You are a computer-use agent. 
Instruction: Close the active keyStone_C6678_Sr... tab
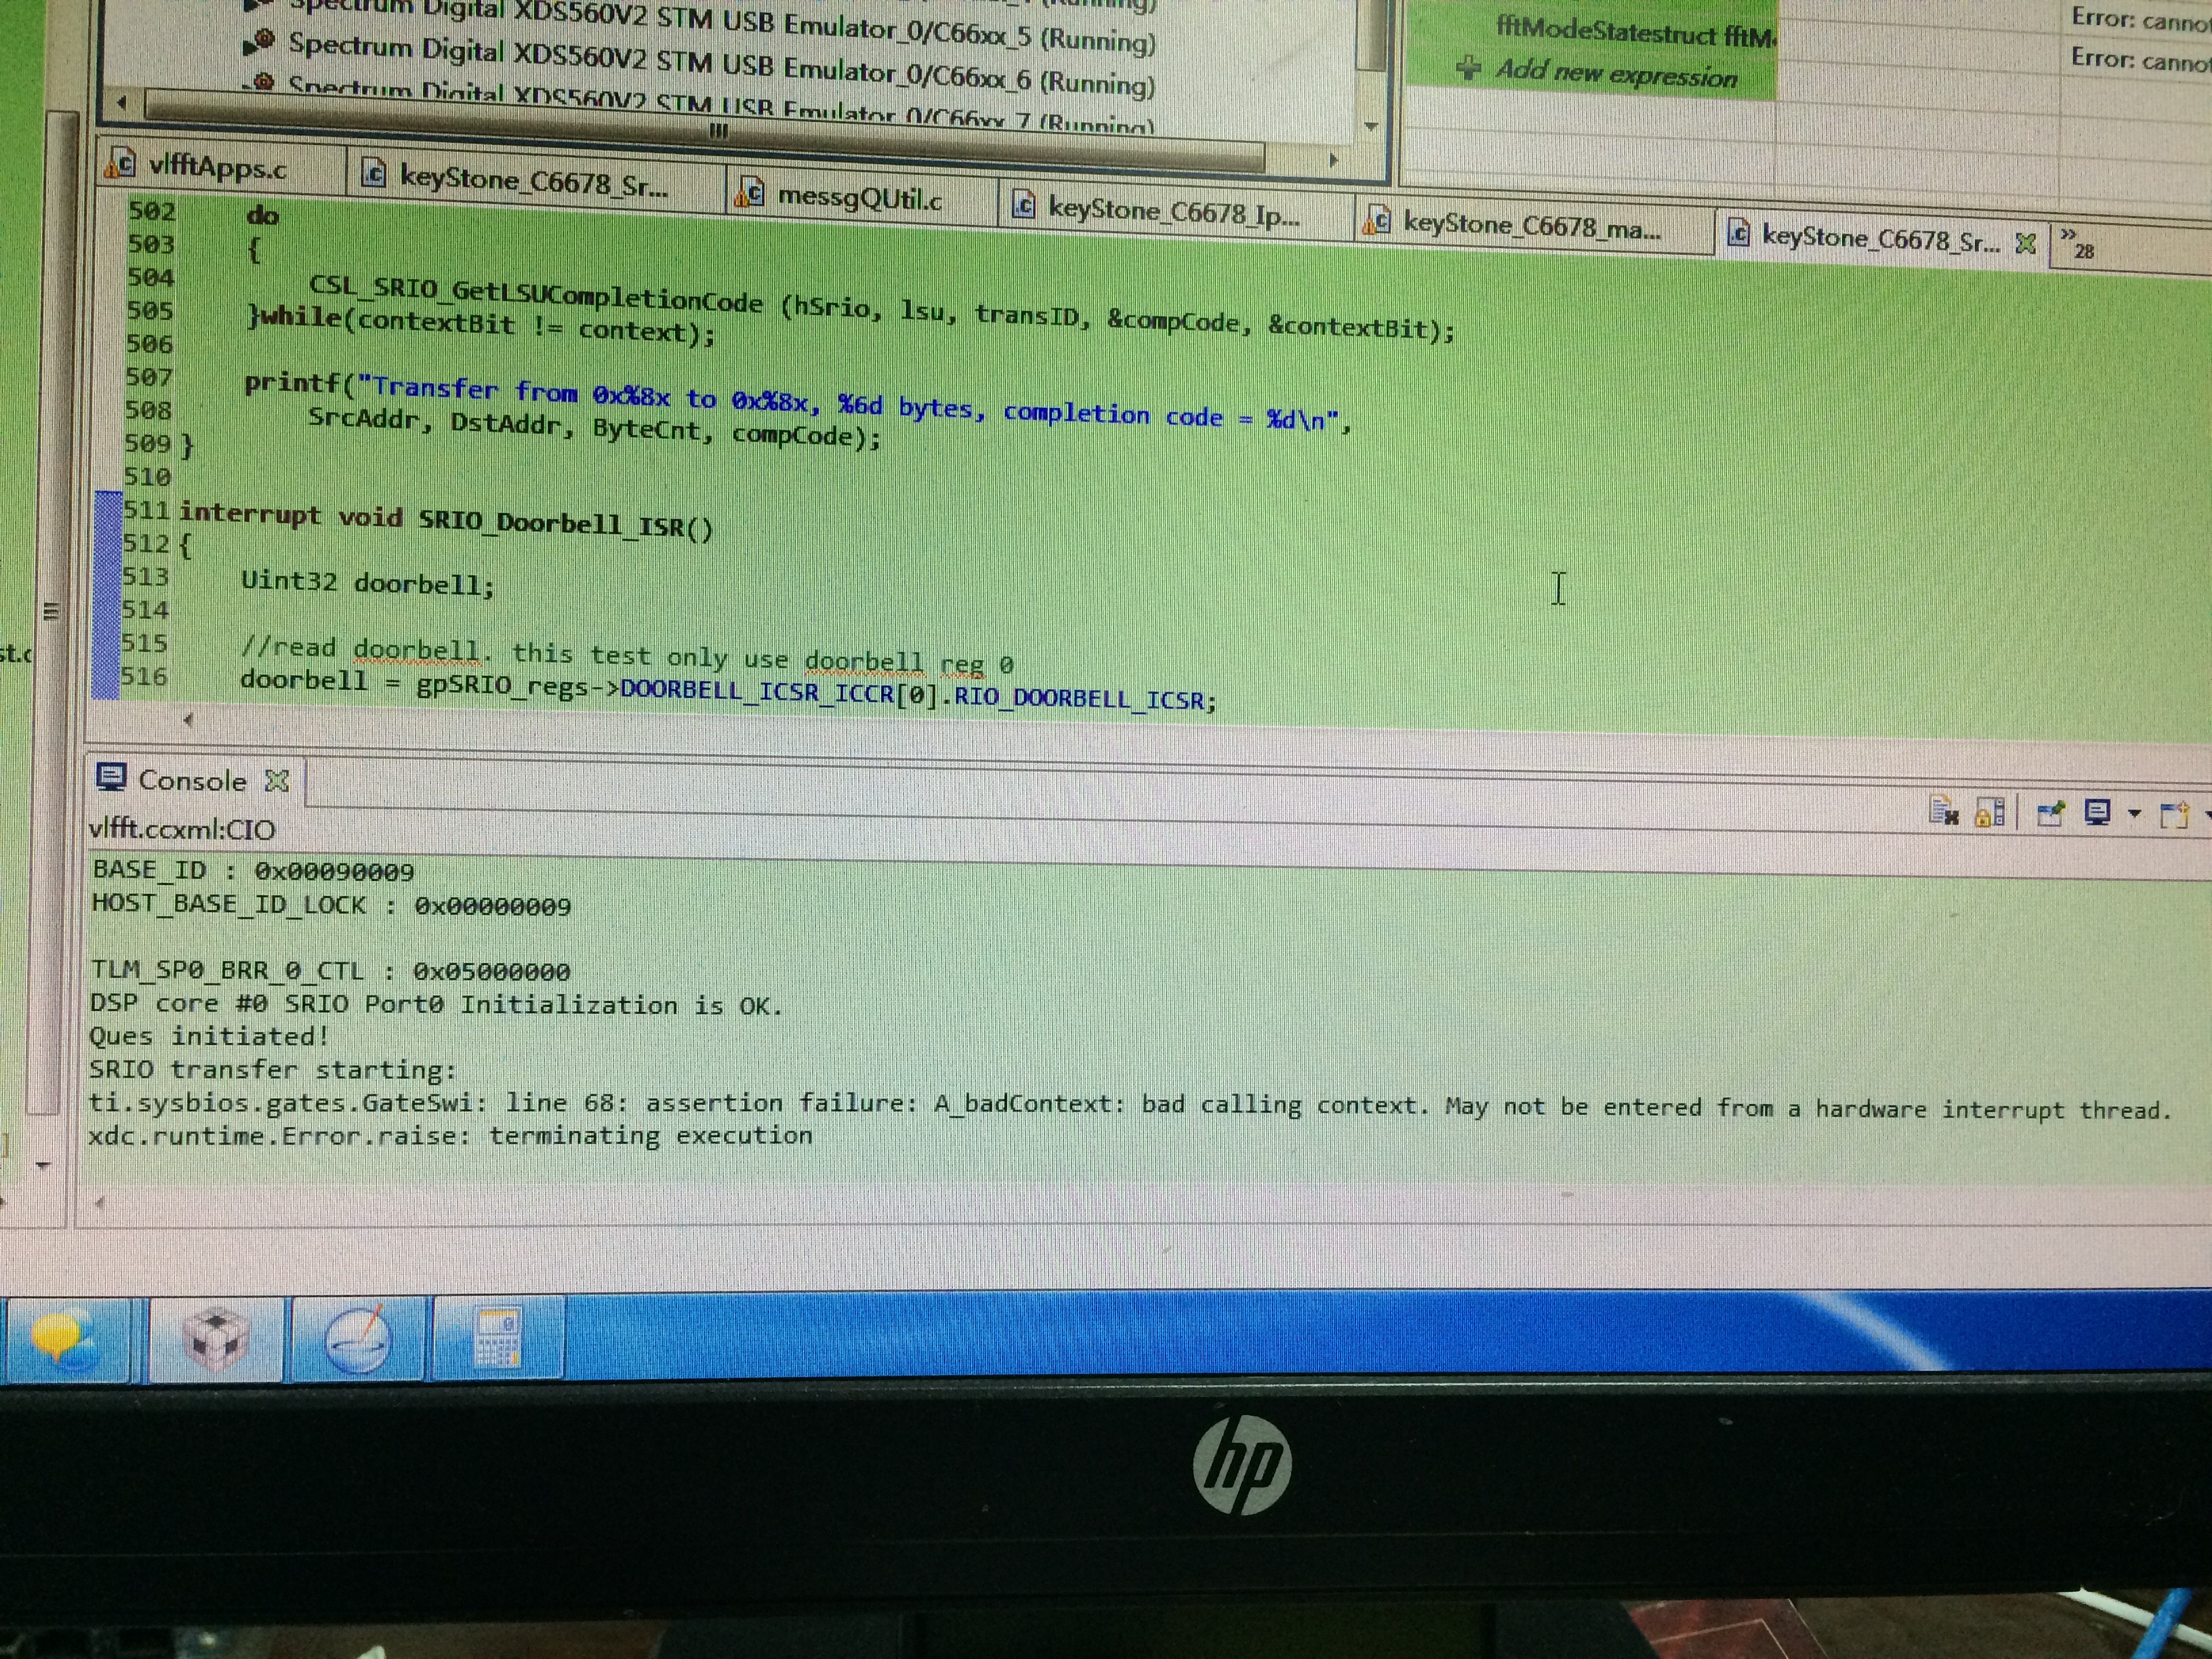pyautogui.click(x=2025, y=243)
